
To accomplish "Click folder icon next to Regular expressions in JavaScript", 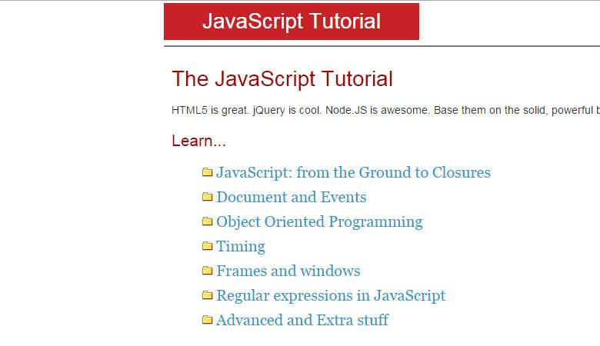I will coord(207,296).
